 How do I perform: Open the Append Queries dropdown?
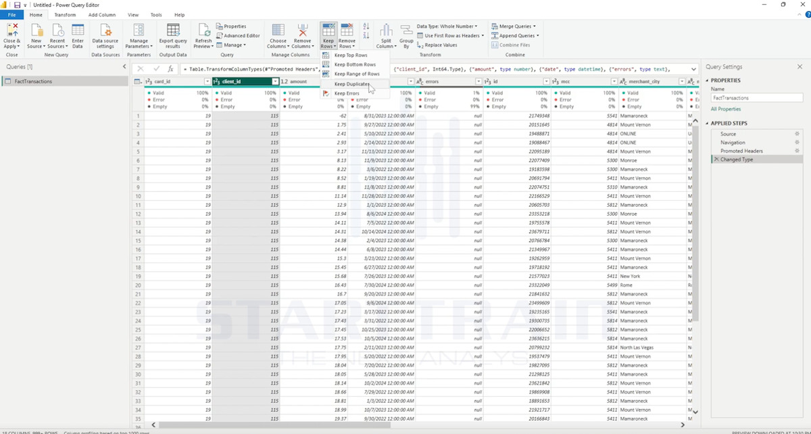515,36
